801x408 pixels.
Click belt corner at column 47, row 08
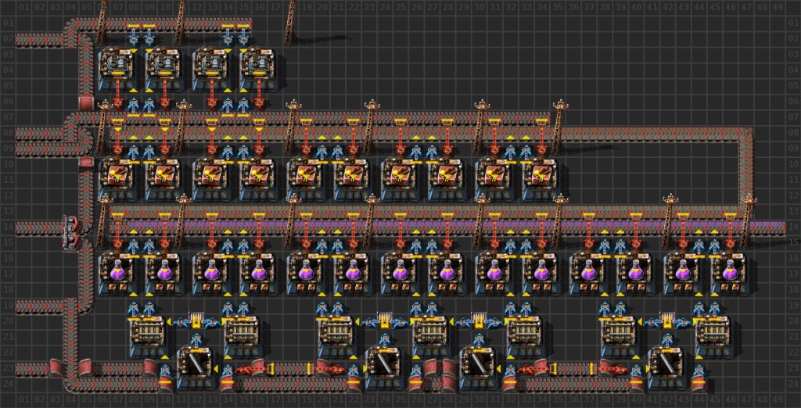[x=744, y=135]
